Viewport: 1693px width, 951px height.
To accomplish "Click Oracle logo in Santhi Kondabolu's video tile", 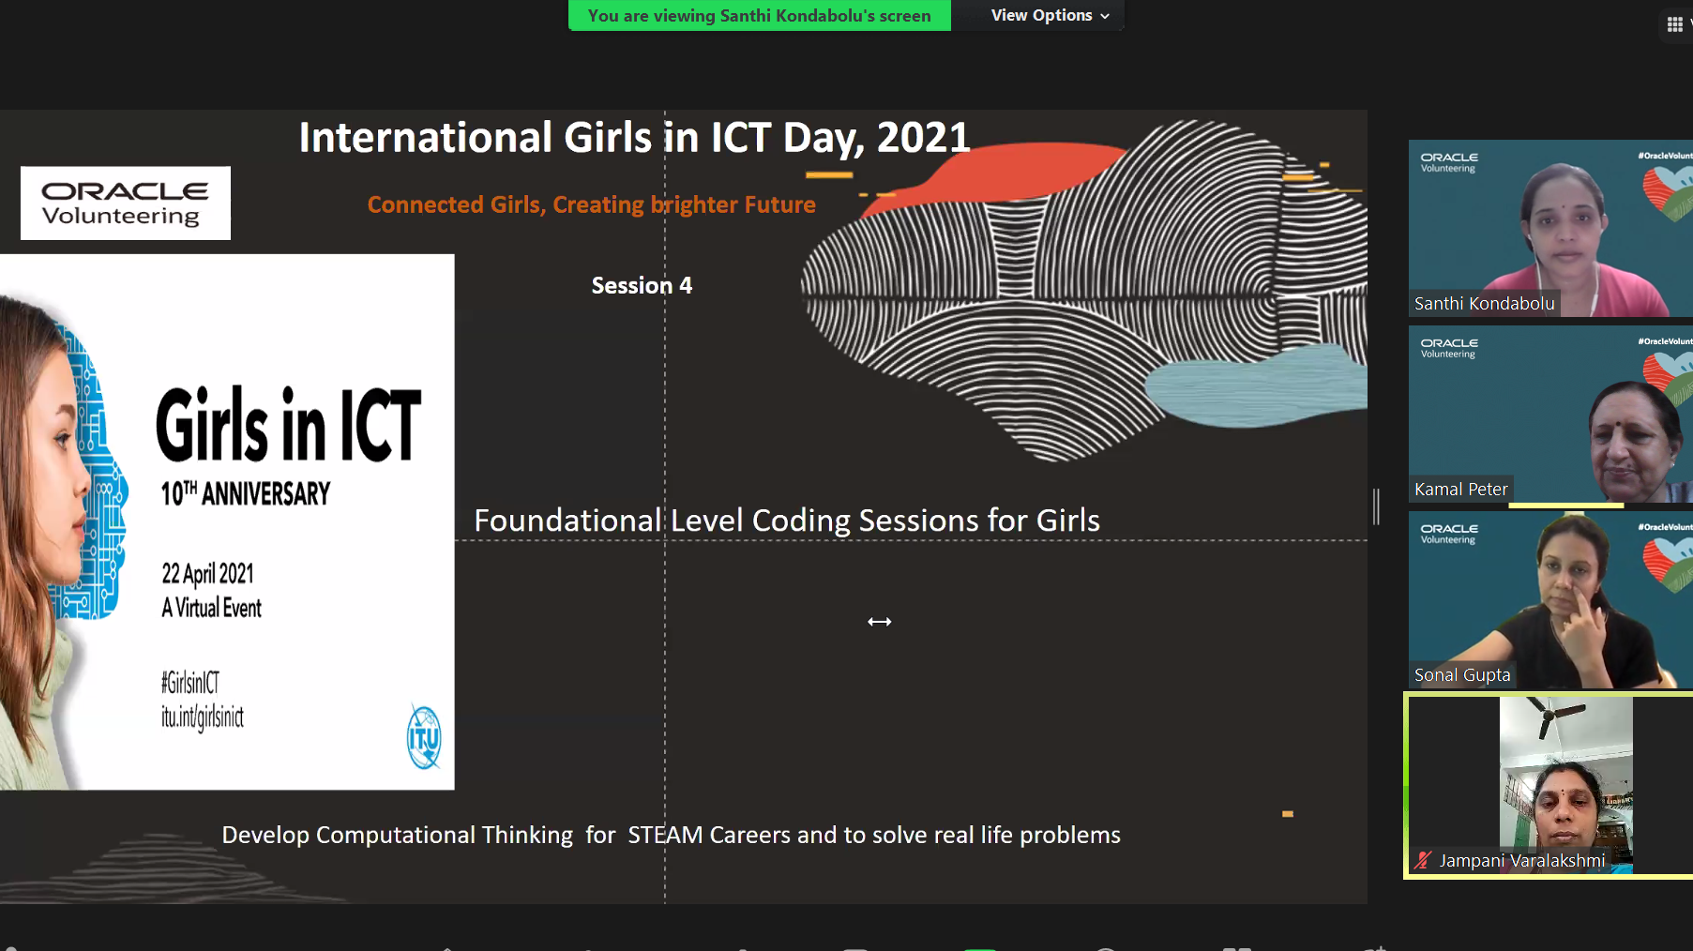I will click(x=1448, y=161).
